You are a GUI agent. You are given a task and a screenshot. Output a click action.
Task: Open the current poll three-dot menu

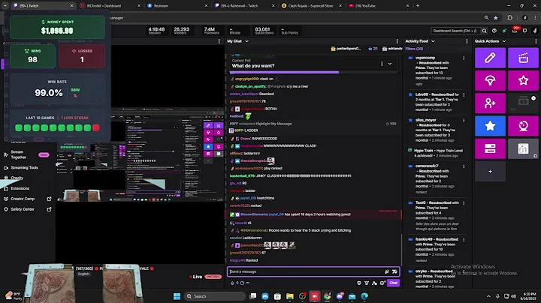382,64
